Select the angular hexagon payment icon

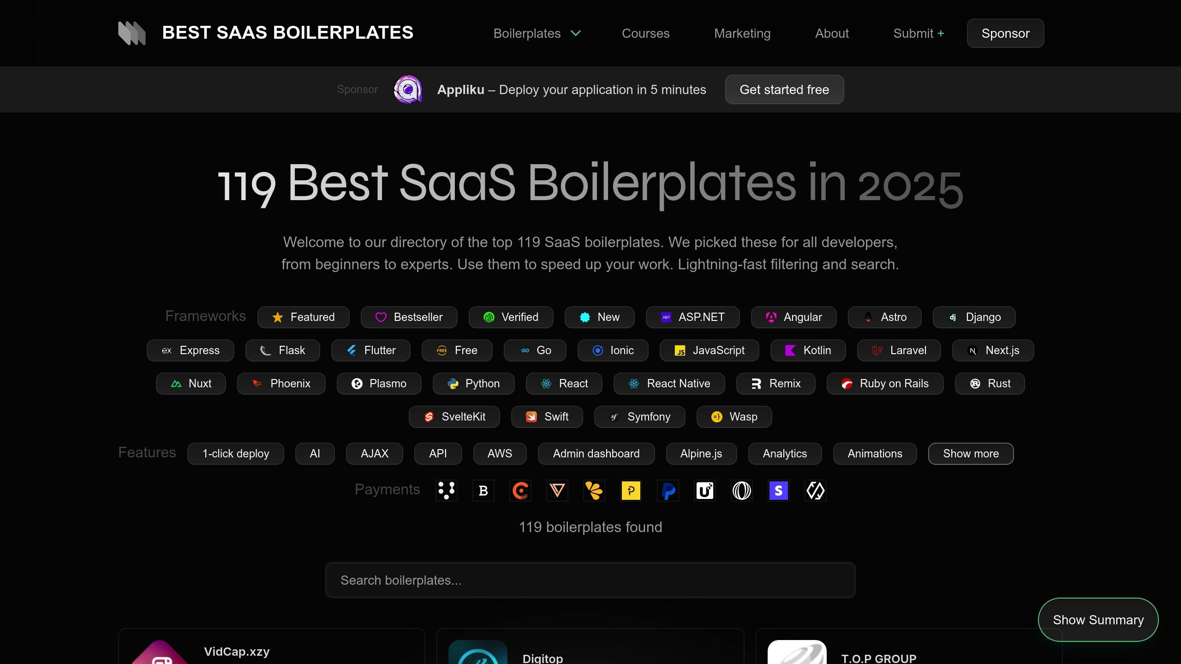(816, 491)
